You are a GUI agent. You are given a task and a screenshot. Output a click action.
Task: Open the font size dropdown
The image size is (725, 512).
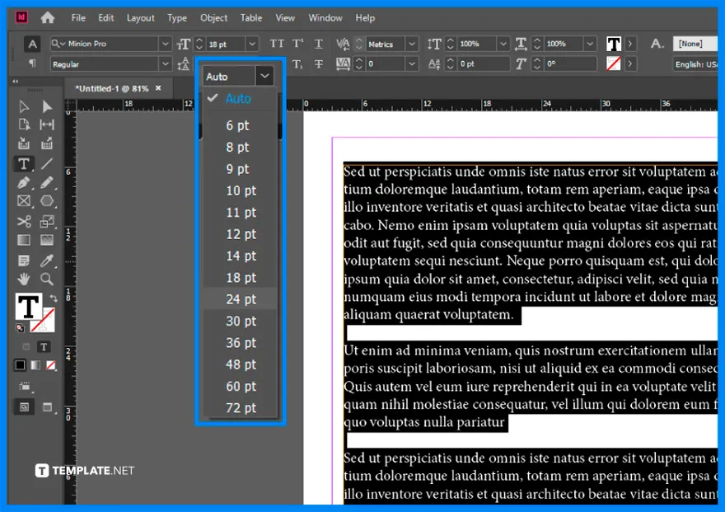251,44
